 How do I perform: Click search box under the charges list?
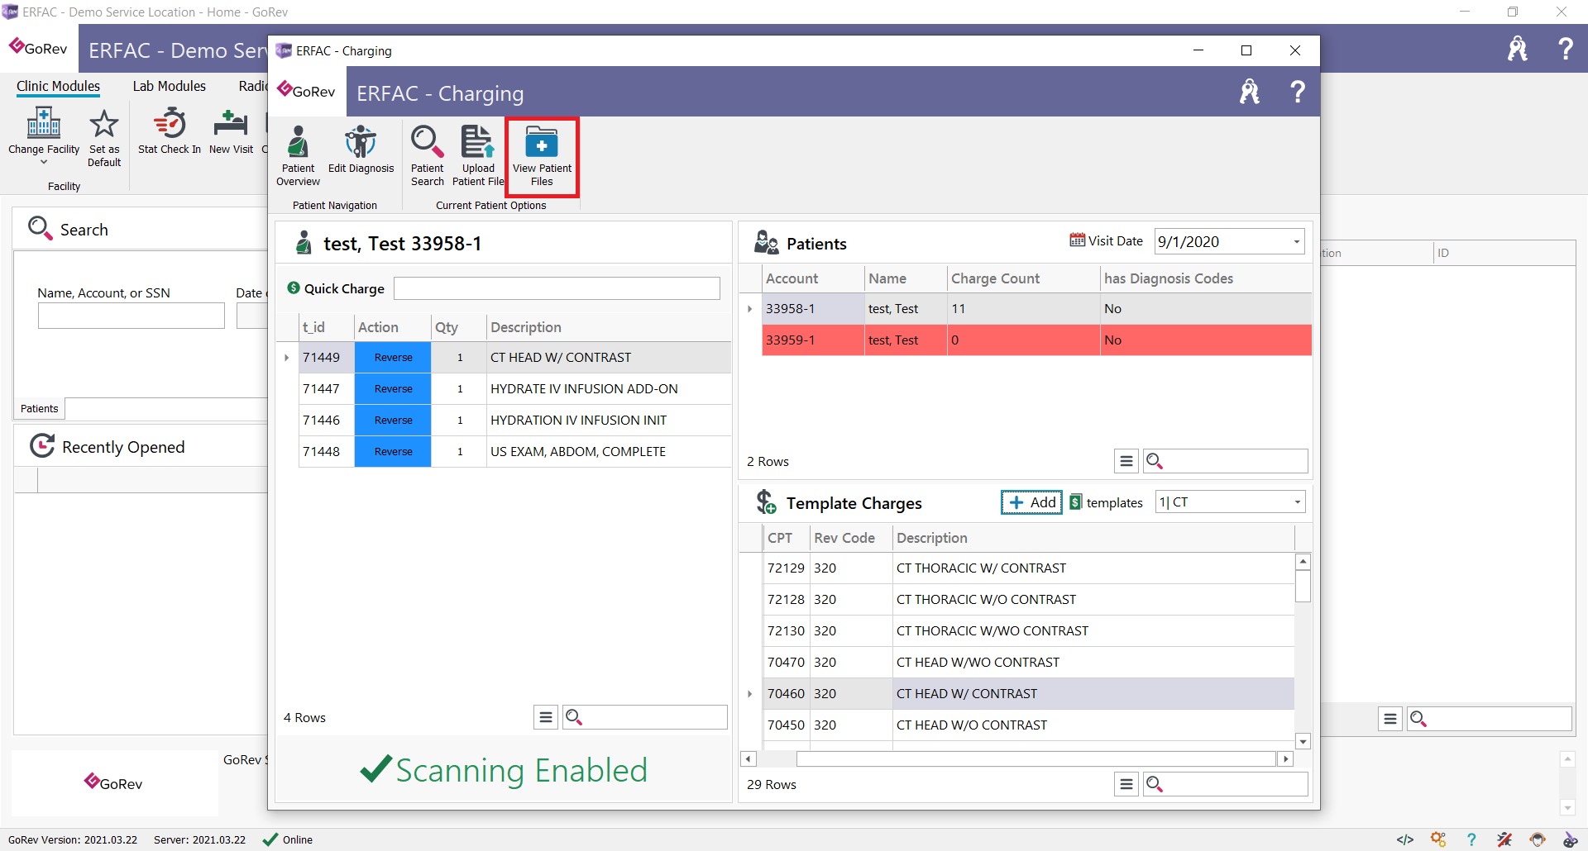(644, 717)
